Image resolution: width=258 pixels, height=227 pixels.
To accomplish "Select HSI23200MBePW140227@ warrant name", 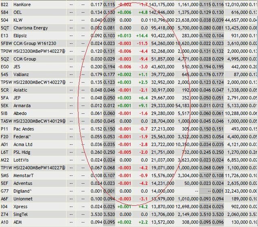I will pyautogui.click(x=39, y=51).
